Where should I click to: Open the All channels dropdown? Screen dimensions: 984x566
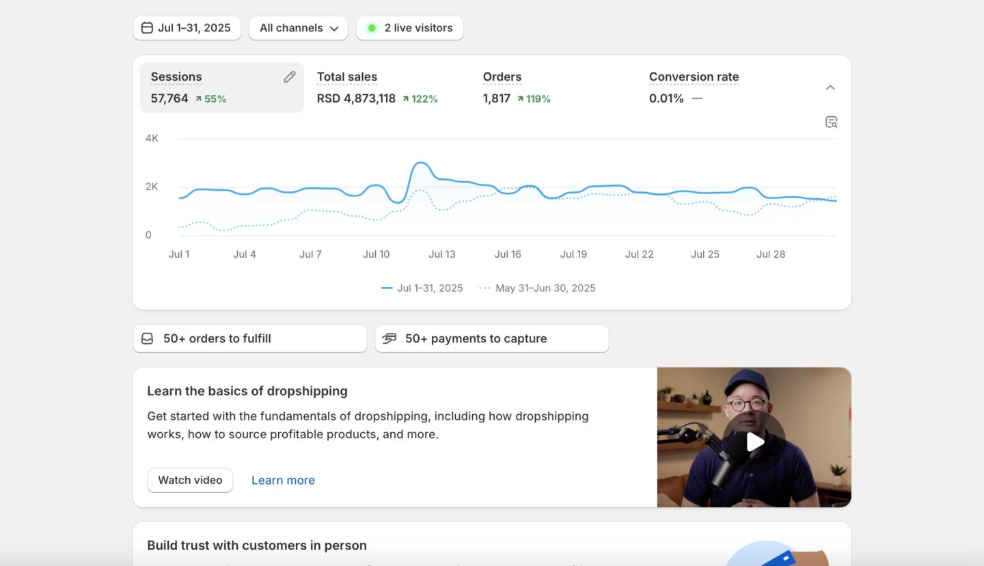[299, 28]
